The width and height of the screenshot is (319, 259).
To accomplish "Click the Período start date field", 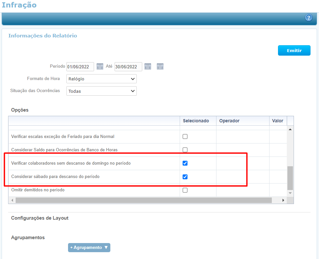I will pos(80,67).
